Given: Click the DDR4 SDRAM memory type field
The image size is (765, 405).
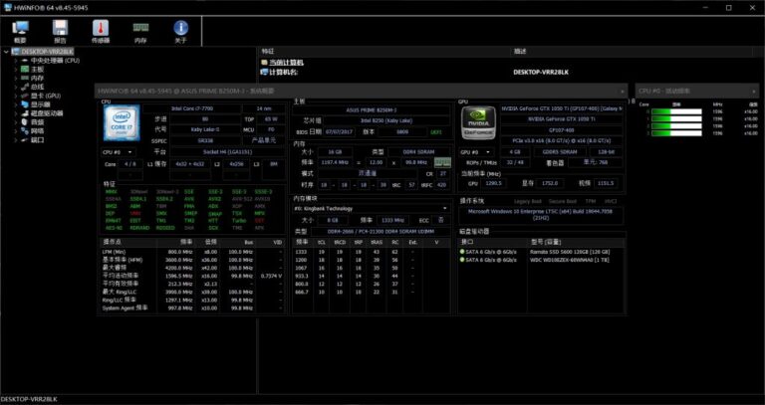Looking at the screenshot, I should coord(419,152).
